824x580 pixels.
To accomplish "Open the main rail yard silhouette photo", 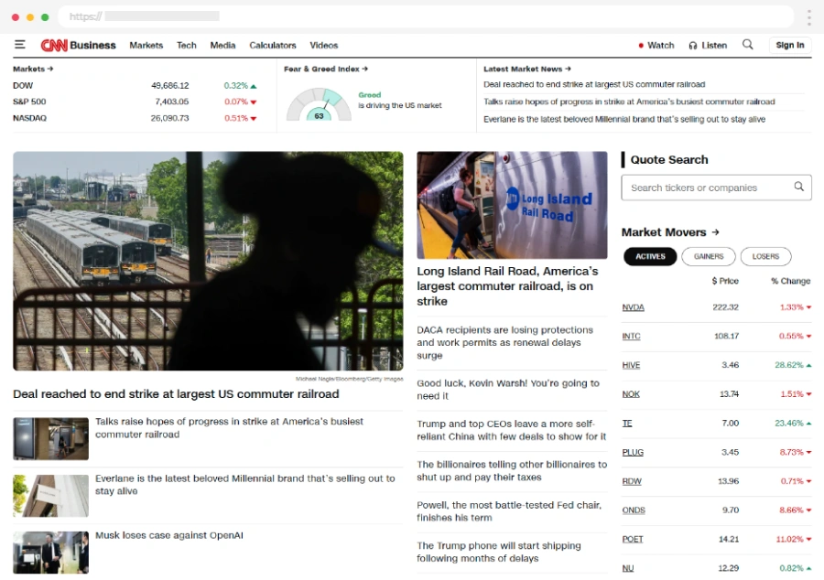I will [208, 261].
